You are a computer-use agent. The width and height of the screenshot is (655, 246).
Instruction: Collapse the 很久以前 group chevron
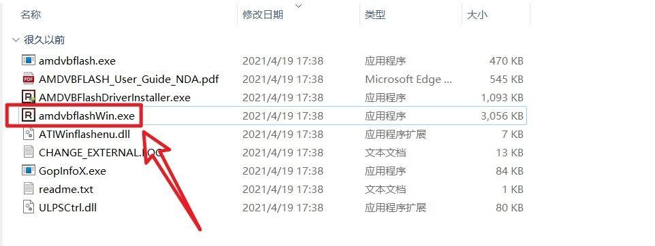pos(16,40)
